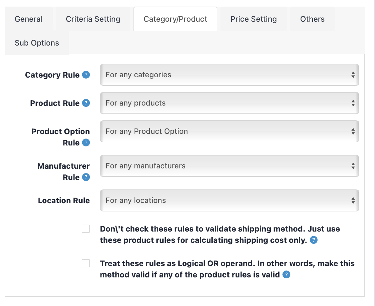Open the Category Rule dropdown
The width and height of the screenshot is (375, 306).
[229, 75]
